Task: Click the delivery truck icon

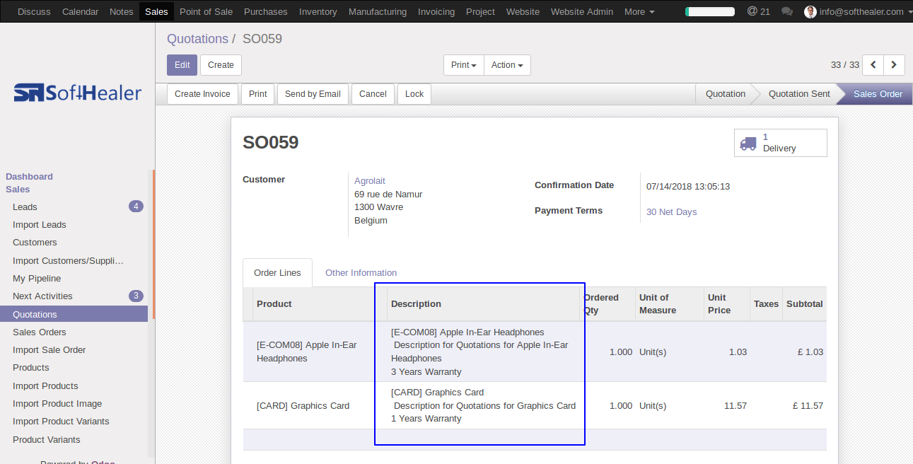Action: point(748,144)
